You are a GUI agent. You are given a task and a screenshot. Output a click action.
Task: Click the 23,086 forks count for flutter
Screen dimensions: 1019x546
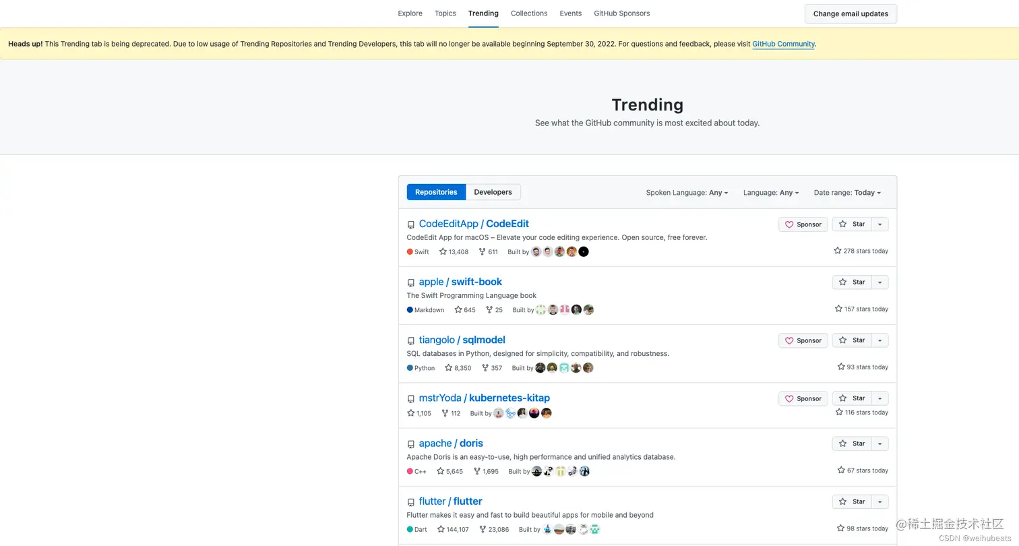(x=494, y=529)
